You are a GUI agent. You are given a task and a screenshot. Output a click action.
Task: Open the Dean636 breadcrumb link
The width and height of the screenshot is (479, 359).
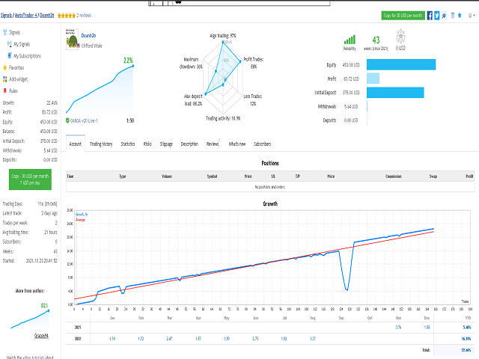coord(46,15)
